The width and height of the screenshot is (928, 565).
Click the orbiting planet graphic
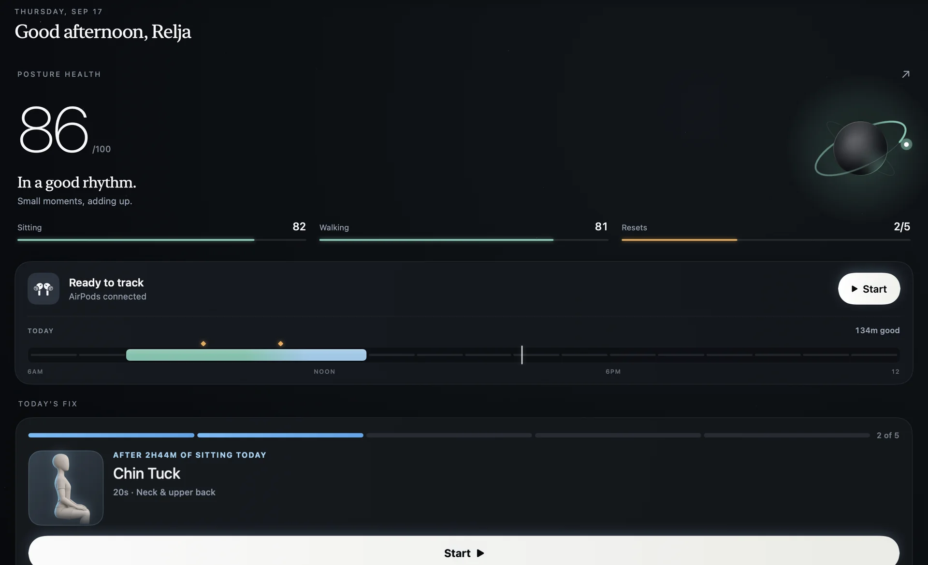coord(863,148)
